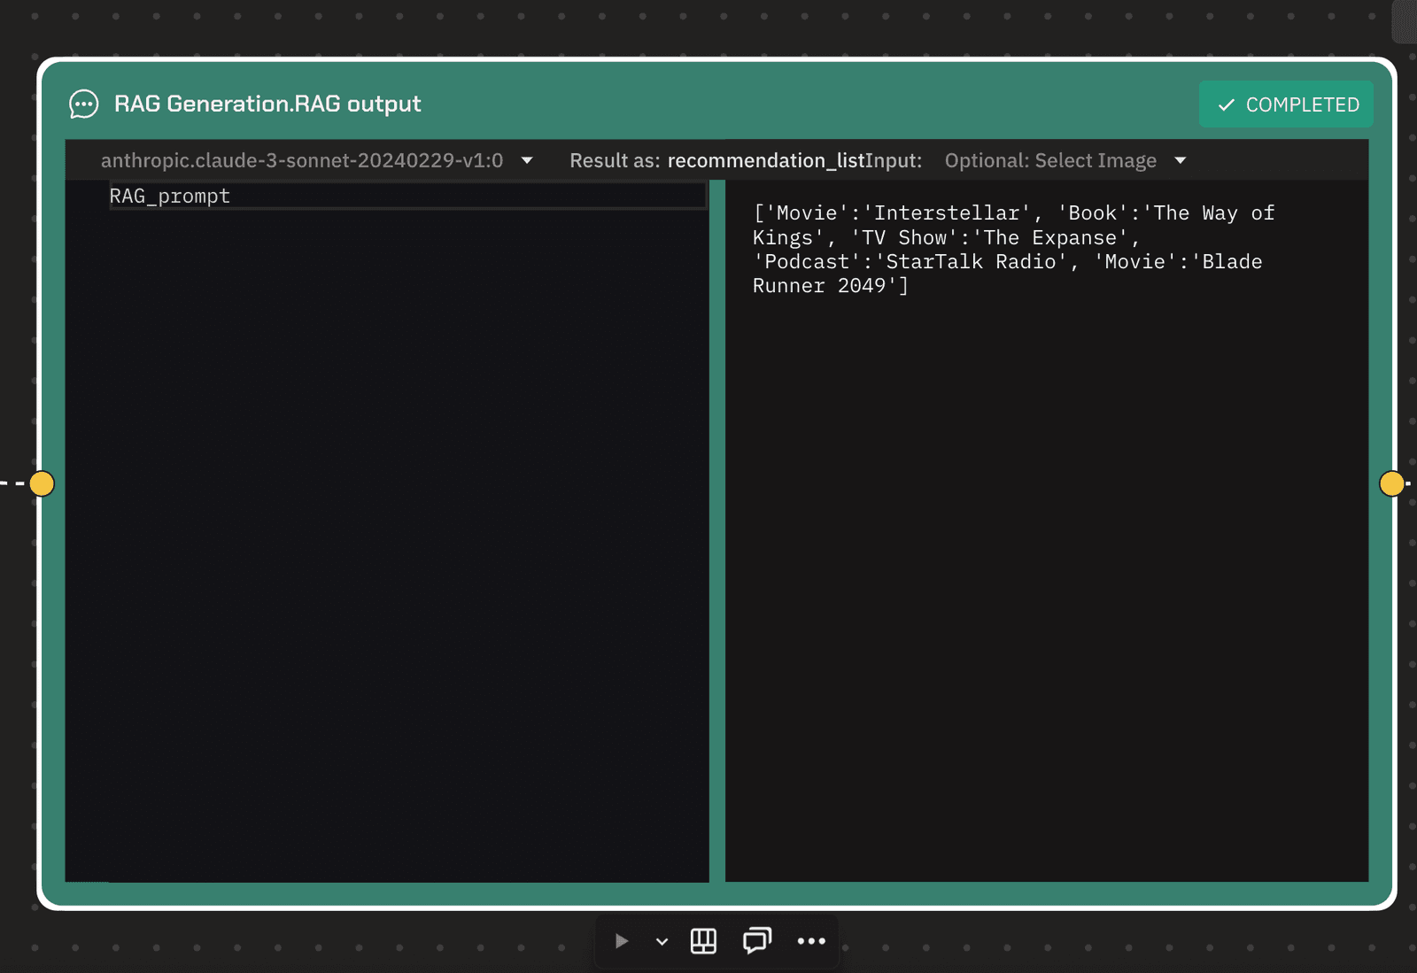Click the recommendation output text starting with 'Movie':'Interstellar'
This screenshot has height=973, width=1417.
pyautogui.click(x=1013, y=249)
